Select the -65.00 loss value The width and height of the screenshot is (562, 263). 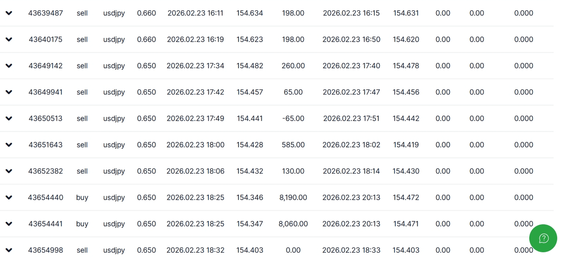click(293, 118)
